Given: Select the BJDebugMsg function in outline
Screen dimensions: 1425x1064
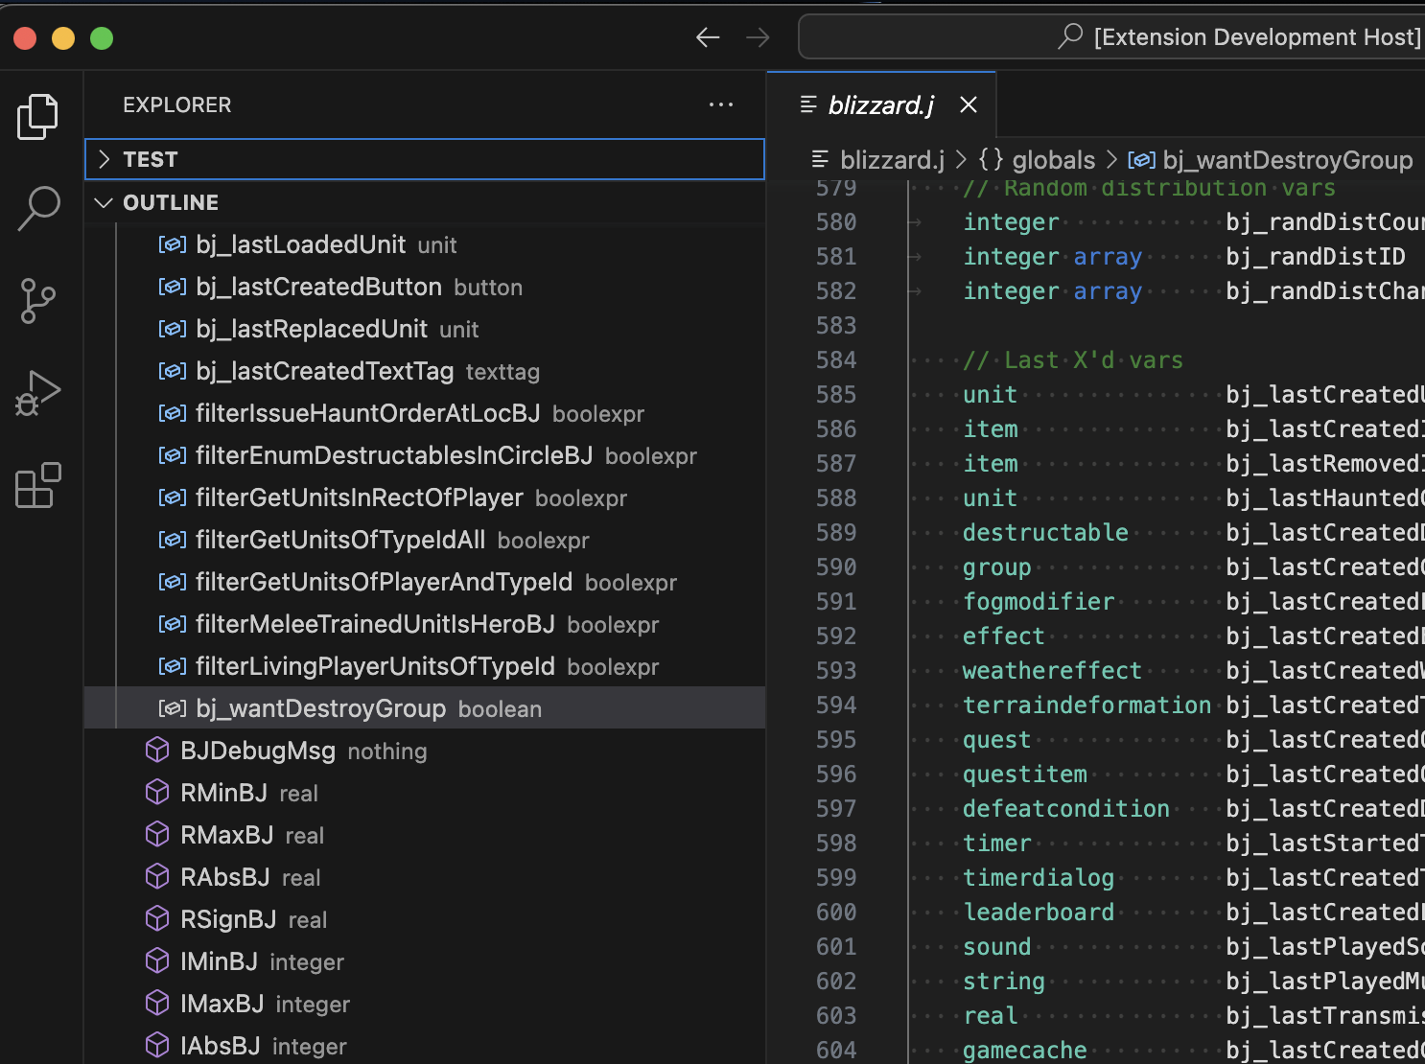Looking at the screenshot, I should point(258,751).
